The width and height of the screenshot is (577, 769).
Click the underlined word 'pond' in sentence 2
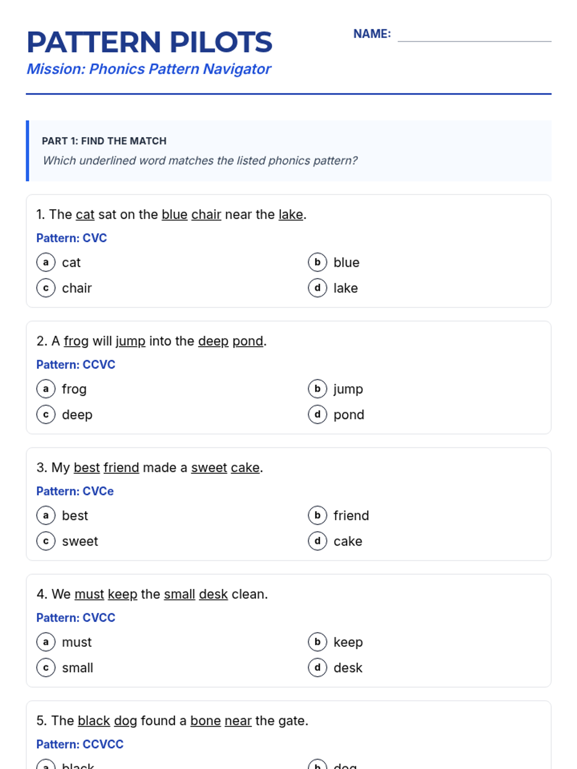coord(248,341)
